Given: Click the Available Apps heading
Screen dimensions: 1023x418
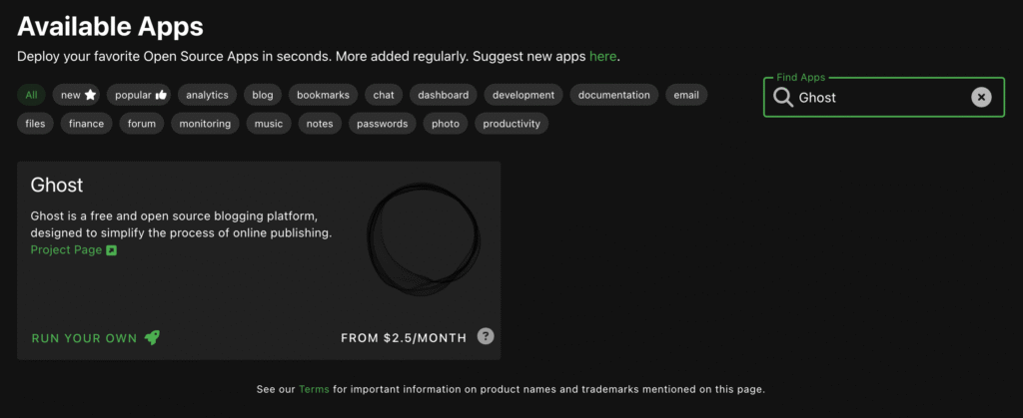Looking at the screenshot, I should click(x=110, y=27).
